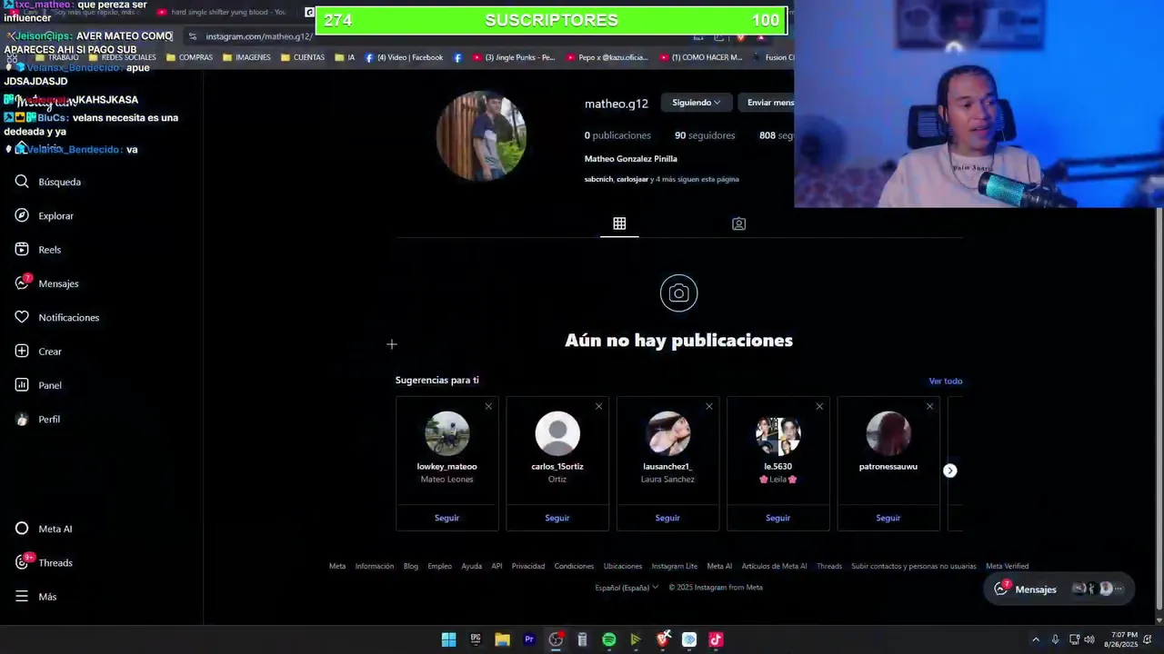Open Perfil in sidebar
The image size is (1164, 654).
[x=37, y=419]
